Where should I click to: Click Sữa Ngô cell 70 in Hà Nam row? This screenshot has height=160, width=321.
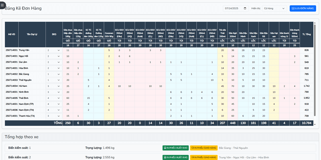233,86
